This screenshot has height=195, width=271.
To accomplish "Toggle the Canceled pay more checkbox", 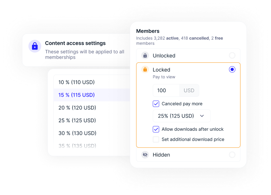I will [x=156, y=104].
